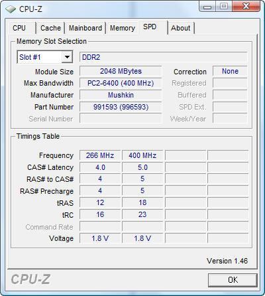Click the Max Bandwidth label
Screen dimensions: 265x296
(48, 83)
